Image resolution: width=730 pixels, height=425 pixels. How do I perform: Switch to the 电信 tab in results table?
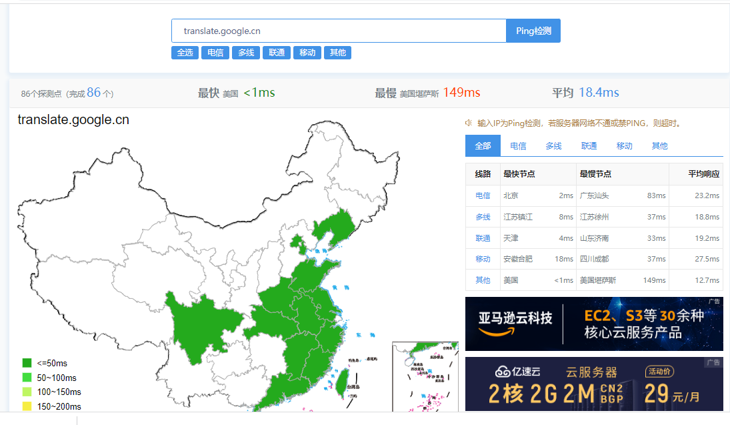[518, 146]
